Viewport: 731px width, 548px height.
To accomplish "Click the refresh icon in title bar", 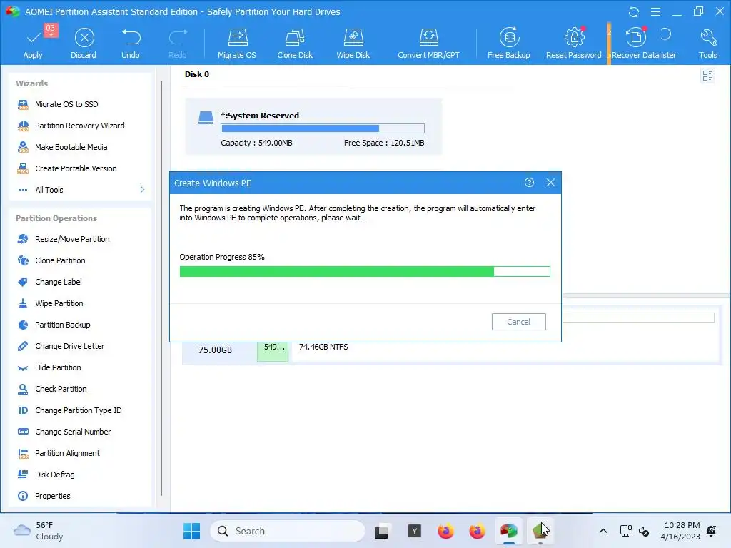I will point(634,11).
